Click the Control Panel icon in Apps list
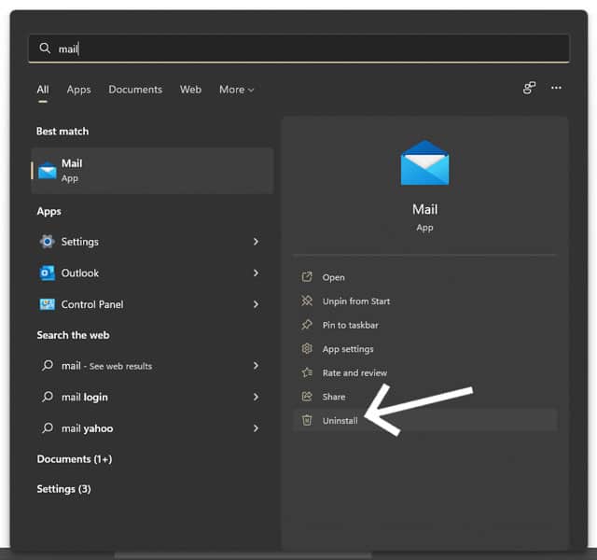597x560 pixels. pyautogui.click(x=48, y=304)
